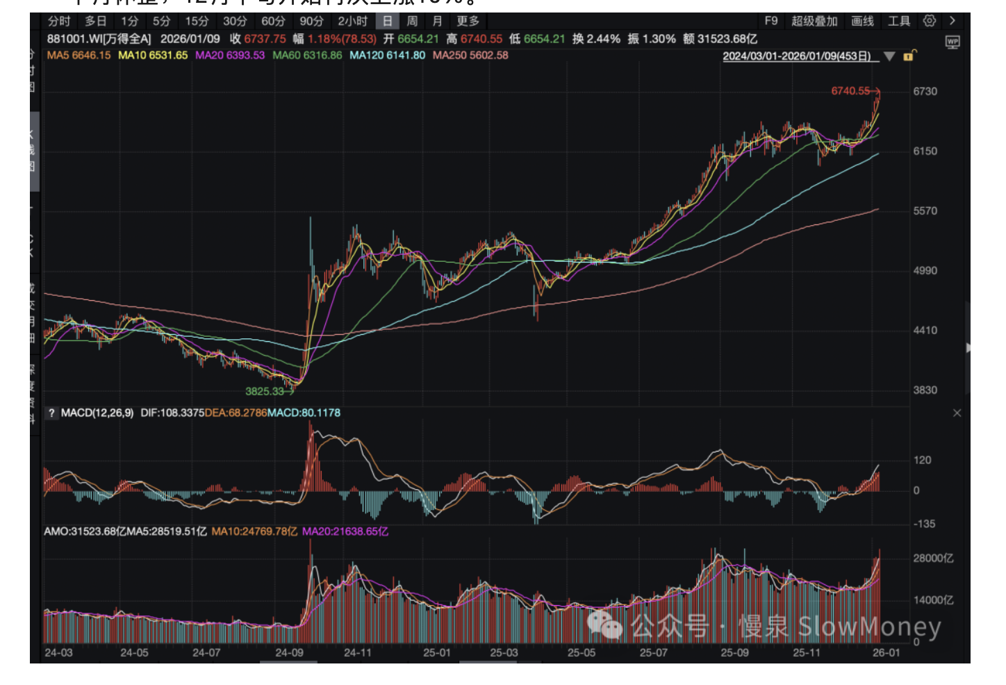
Task: Switch to the 分时 timeframe tab
Action: click(x=59, y=21)
